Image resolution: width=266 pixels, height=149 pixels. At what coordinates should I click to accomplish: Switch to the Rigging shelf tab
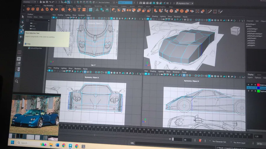pyautogui.click(x=78, y=6)
